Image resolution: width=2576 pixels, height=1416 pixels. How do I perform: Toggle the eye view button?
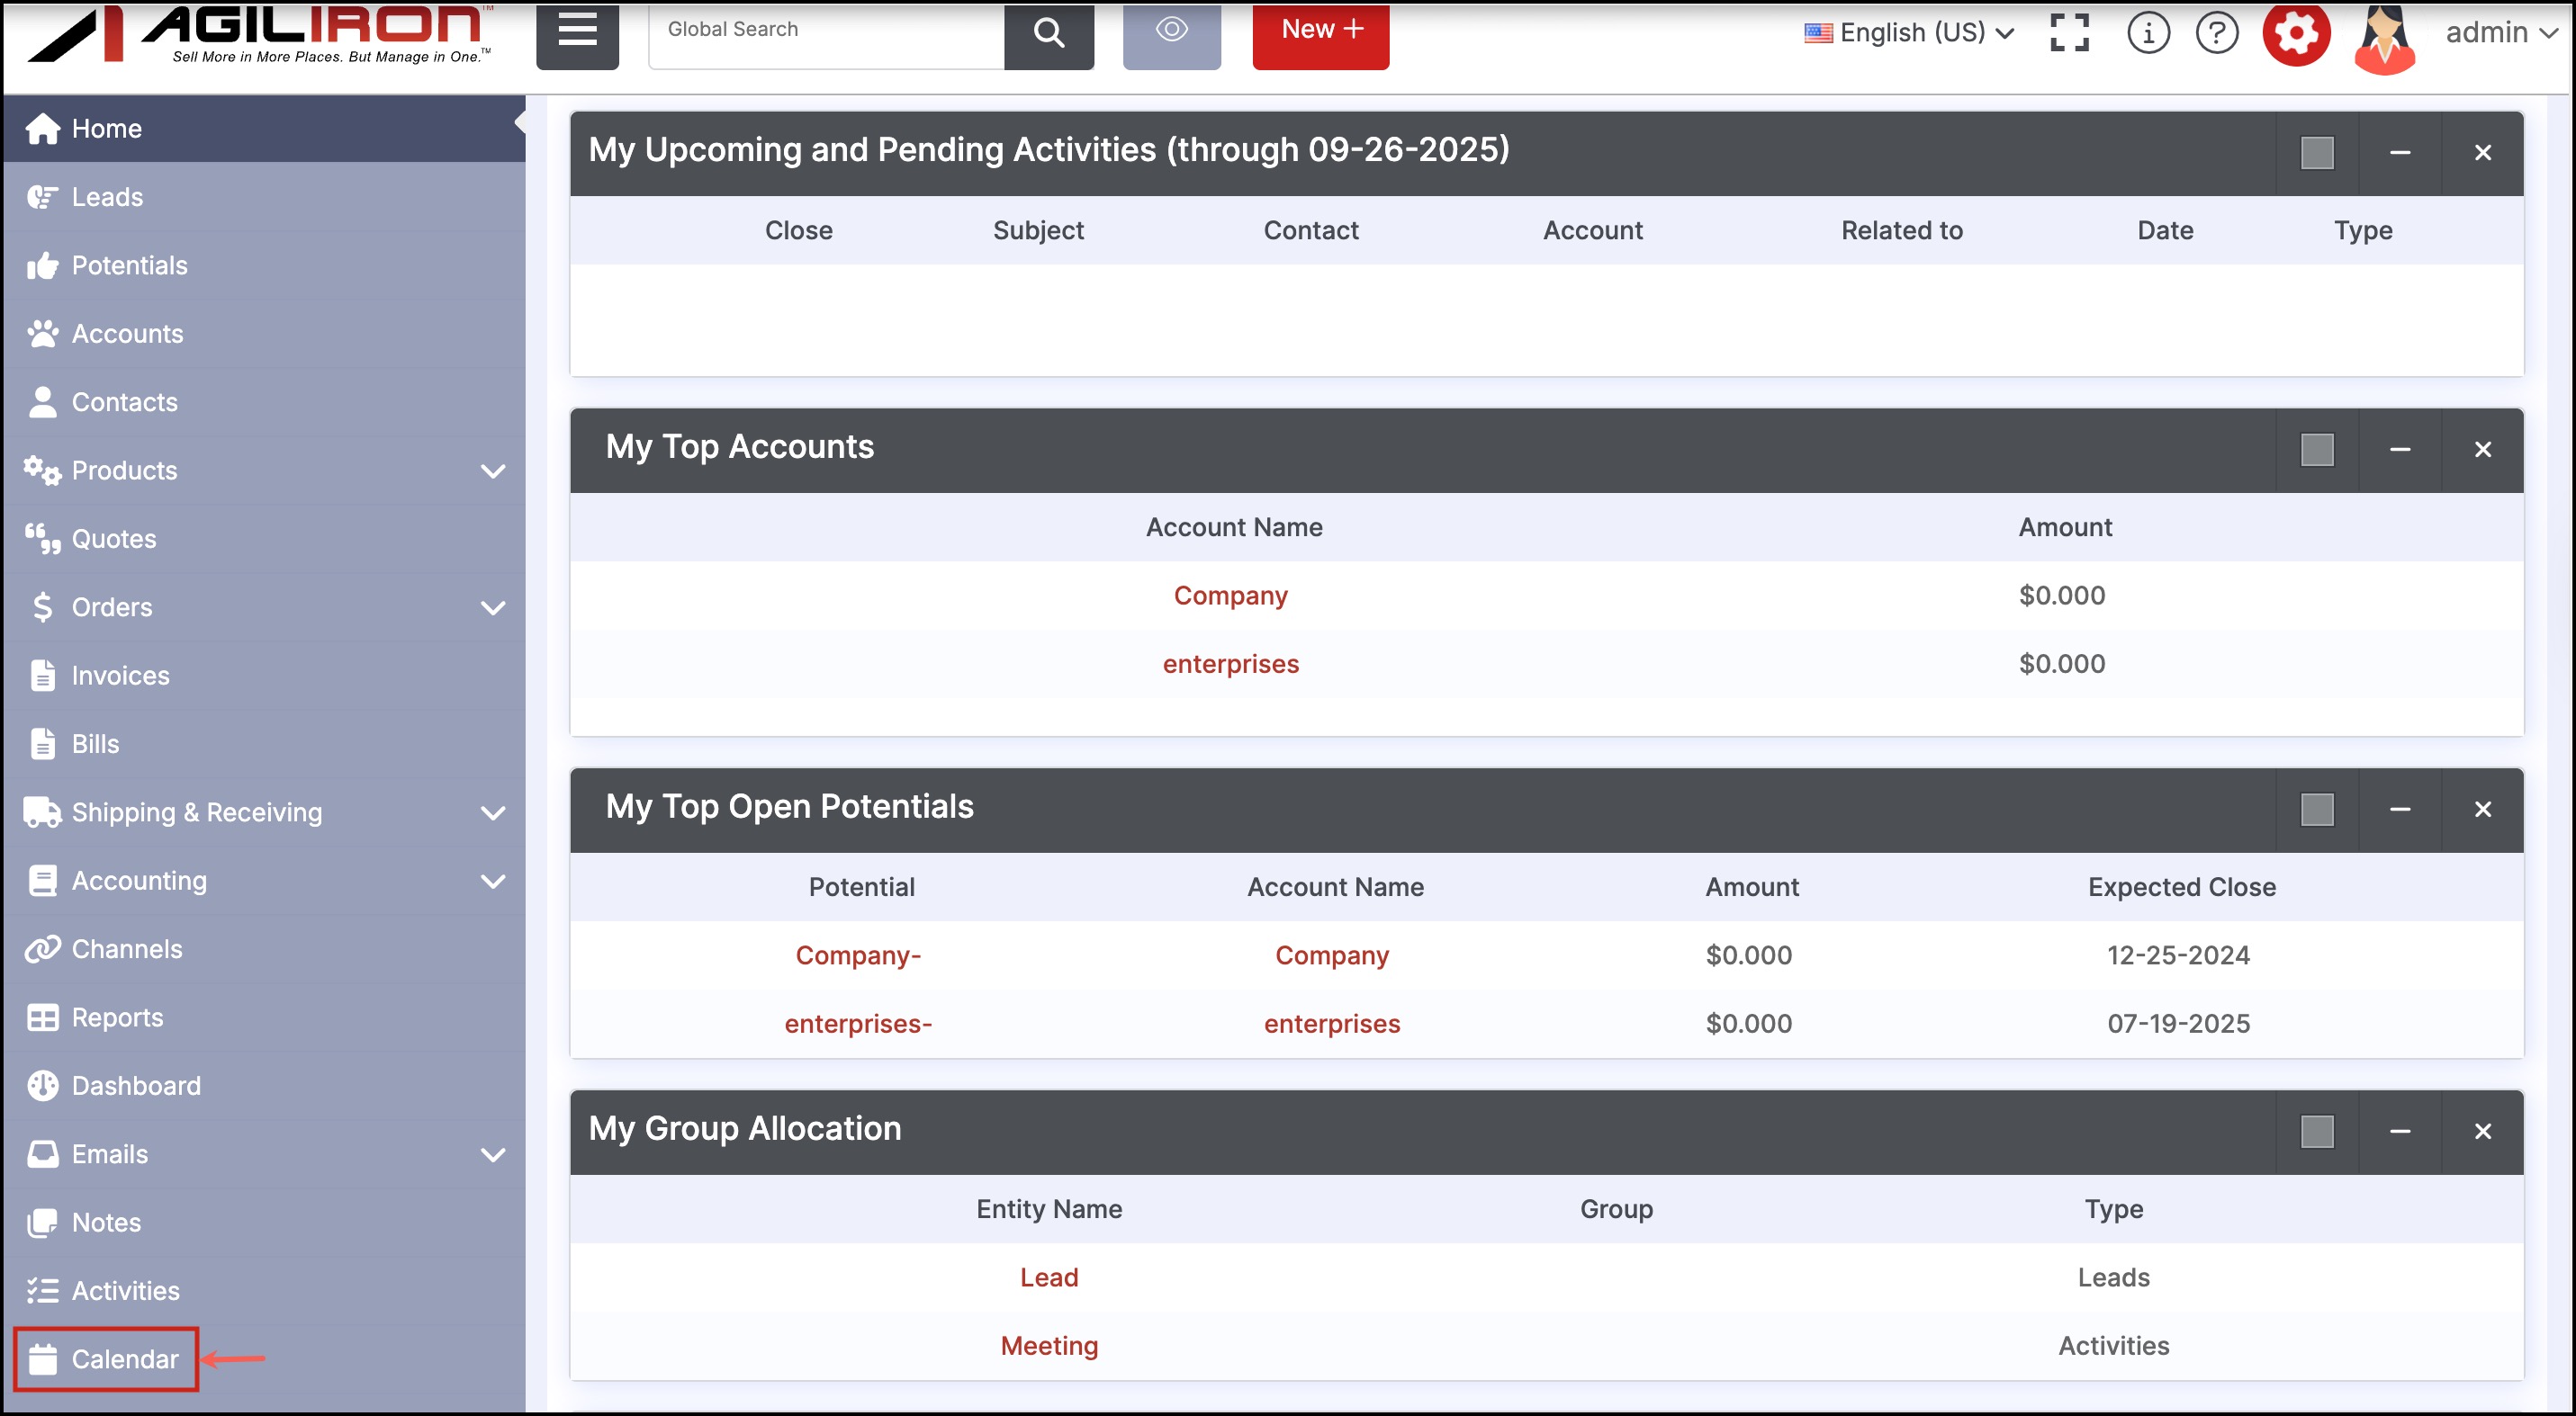1171,31
